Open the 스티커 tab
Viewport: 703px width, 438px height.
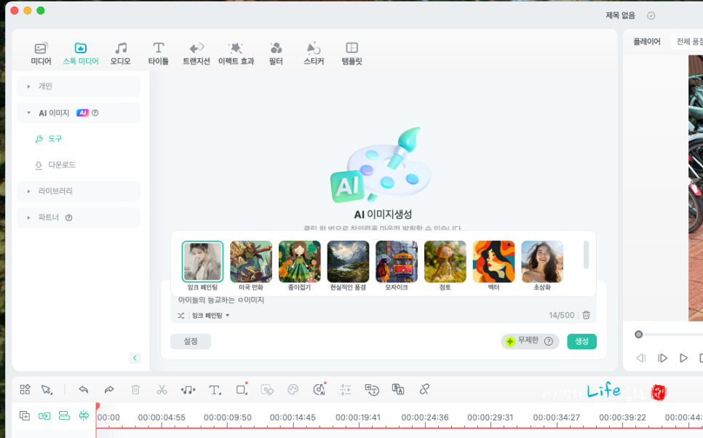coord(314,53)
